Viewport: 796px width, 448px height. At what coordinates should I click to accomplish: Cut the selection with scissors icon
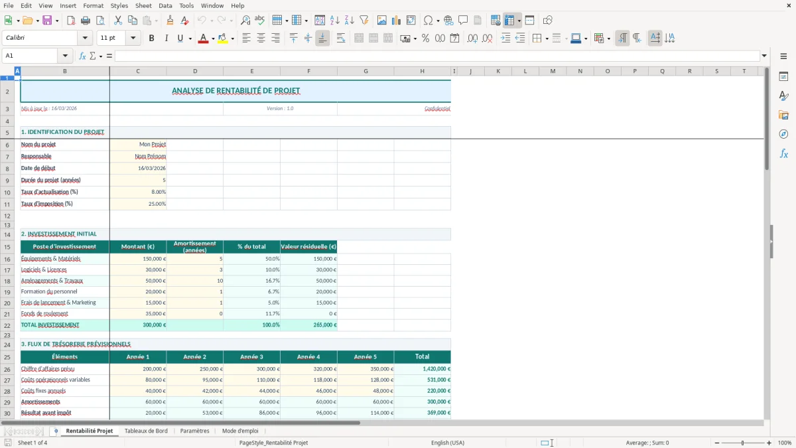(118, 21)
